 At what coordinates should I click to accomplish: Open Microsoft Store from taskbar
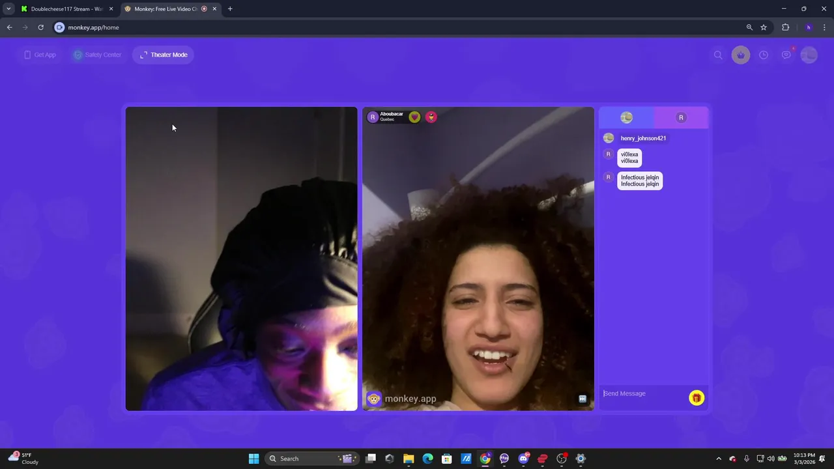(447, 459)
